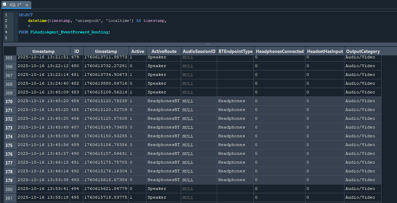Click the splitter handle between editor and results
Screen dimensions: 397x203
[208, 44]
